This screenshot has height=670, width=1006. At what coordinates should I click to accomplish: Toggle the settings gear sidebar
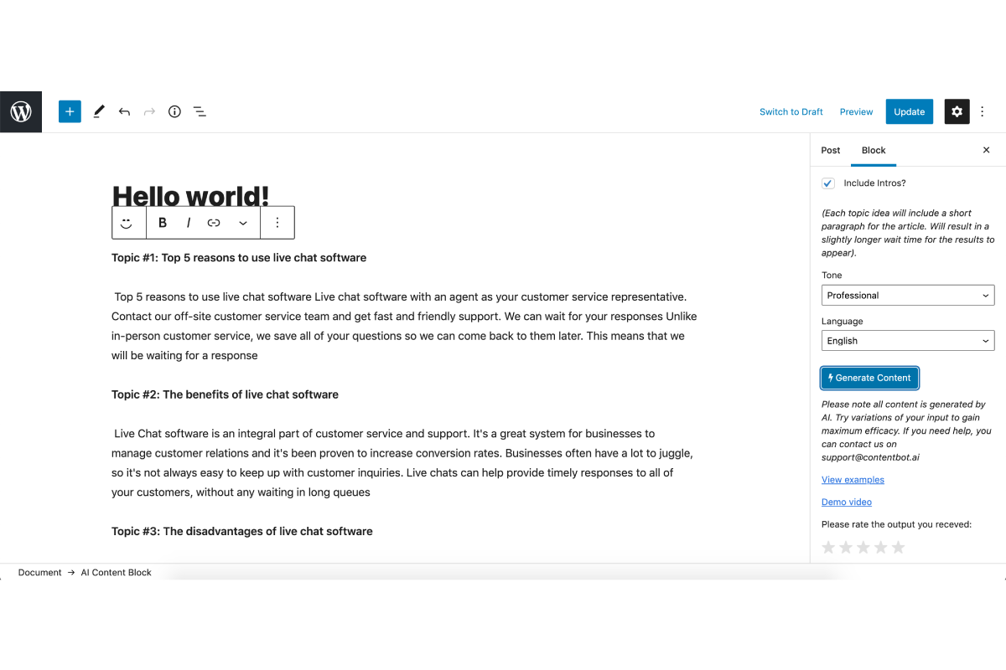(957, 111)
